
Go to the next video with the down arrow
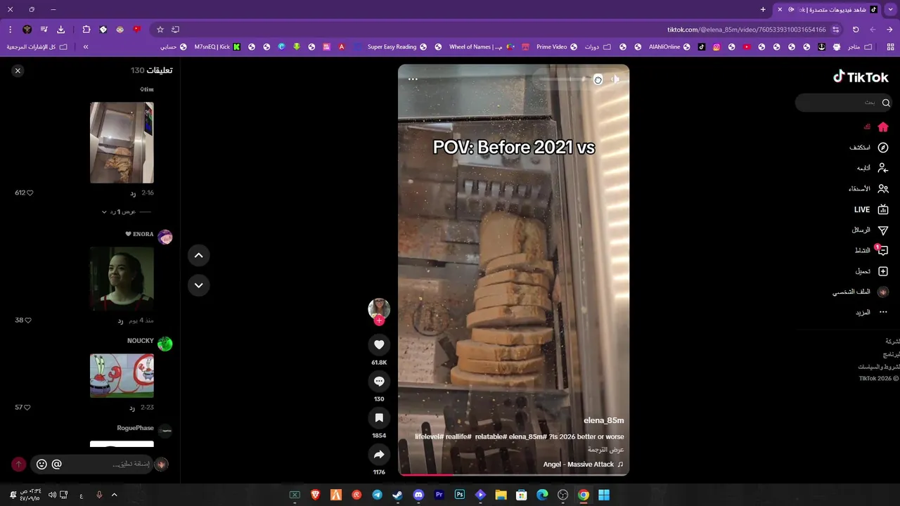[x=198, y=285]
